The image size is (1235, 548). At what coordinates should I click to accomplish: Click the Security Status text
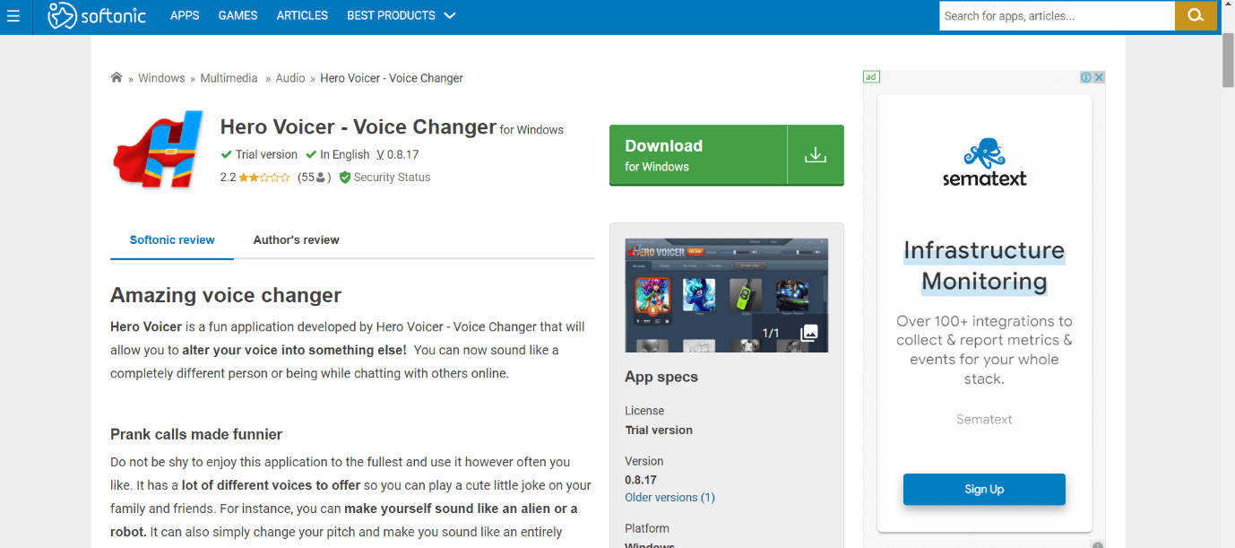(392, 178)
